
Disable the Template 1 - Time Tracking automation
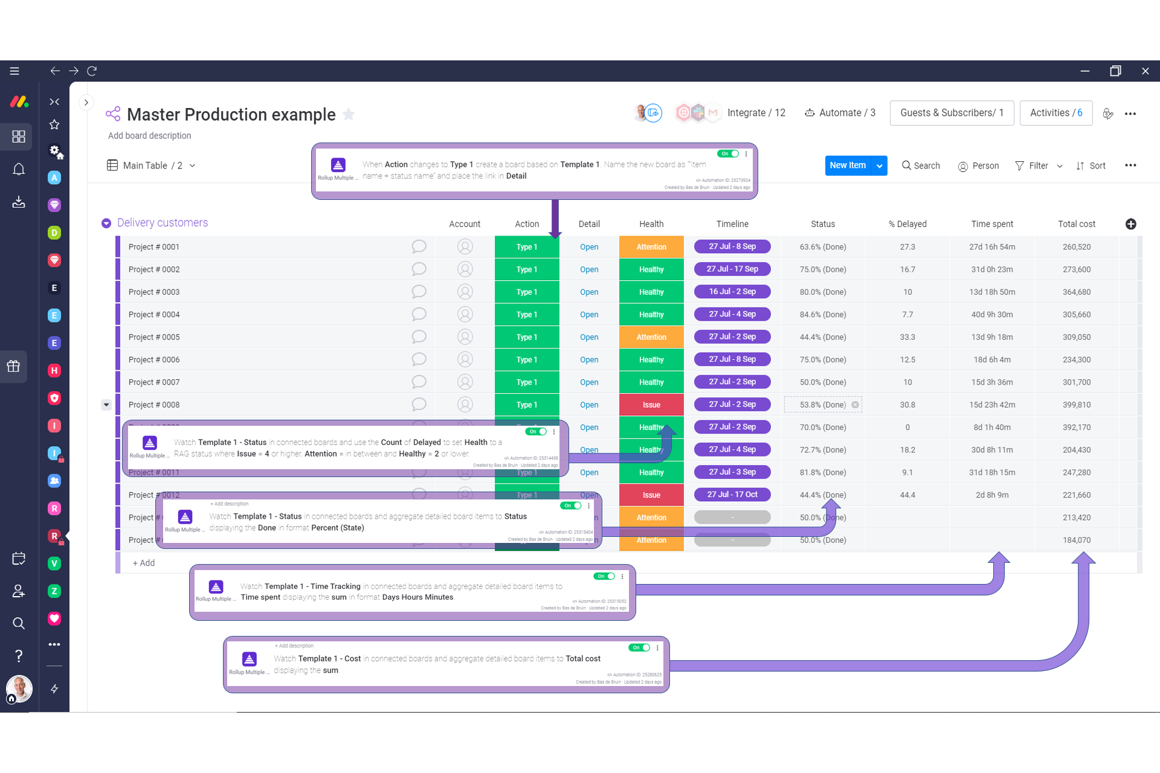[604, 576]
